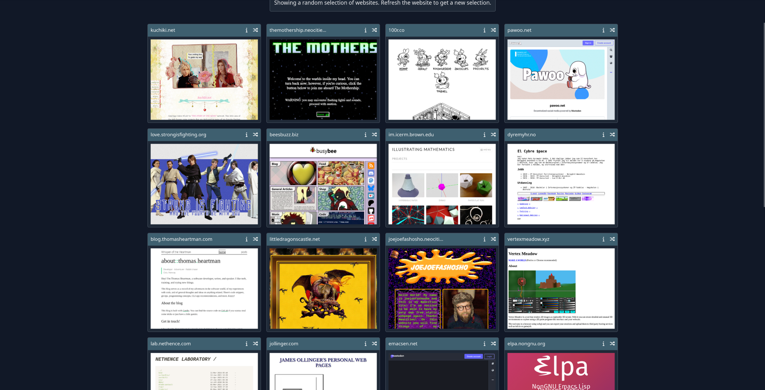Shuffle the im.icerm.brown.edu card

pyautogui.click(x=493, y=135)
